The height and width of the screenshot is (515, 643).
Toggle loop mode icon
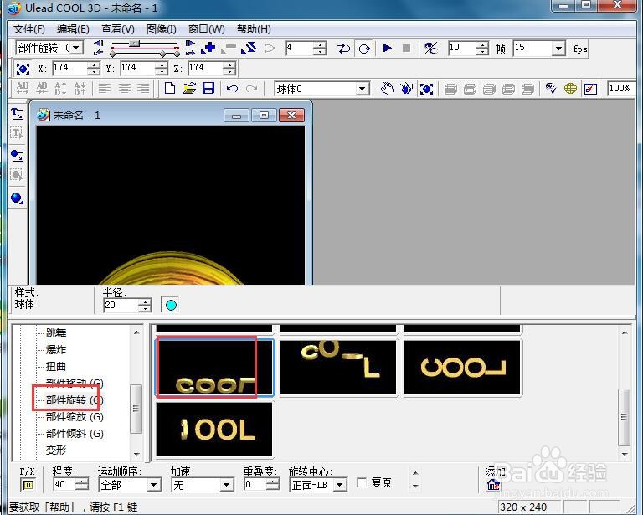363,49
